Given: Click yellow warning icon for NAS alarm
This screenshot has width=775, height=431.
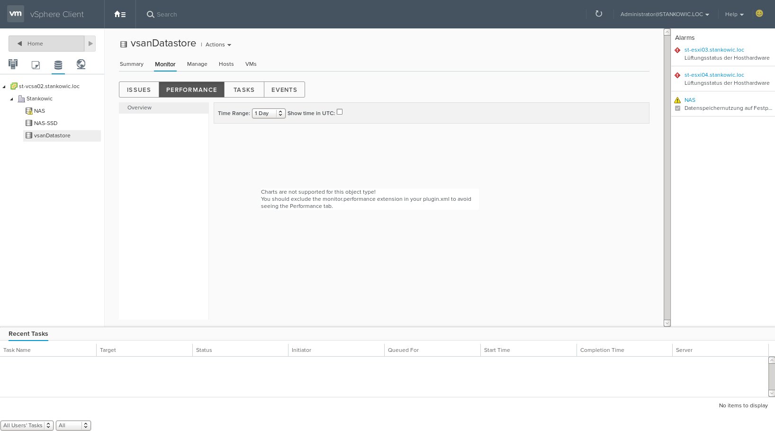Looking at the screenshot, I should tap(677, 100).
